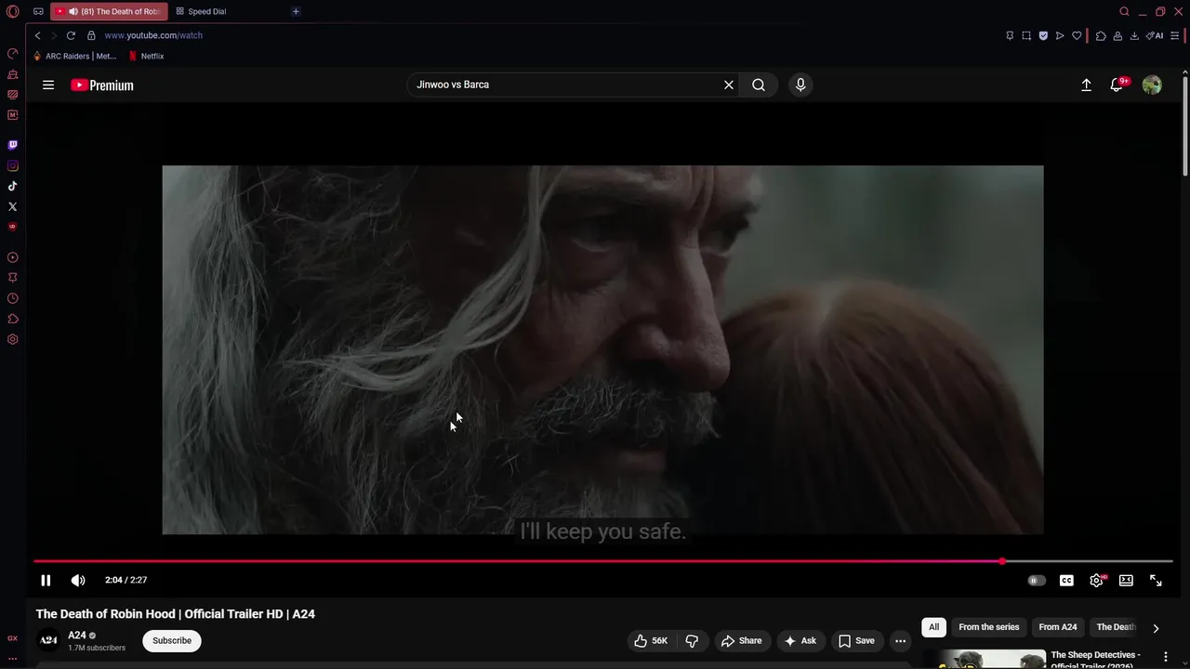Open the A24 channel name link
1190x669 pixels.
tap(77, 636)
